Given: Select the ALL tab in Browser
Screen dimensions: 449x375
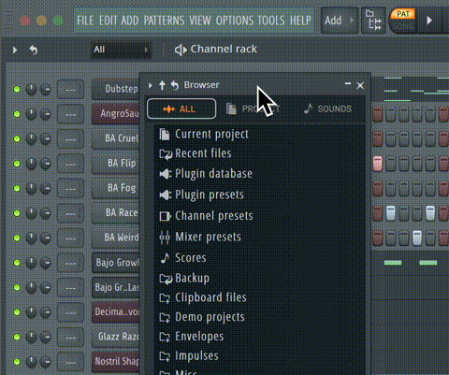Looking at the screenshot, I should (x=181, y=108).
